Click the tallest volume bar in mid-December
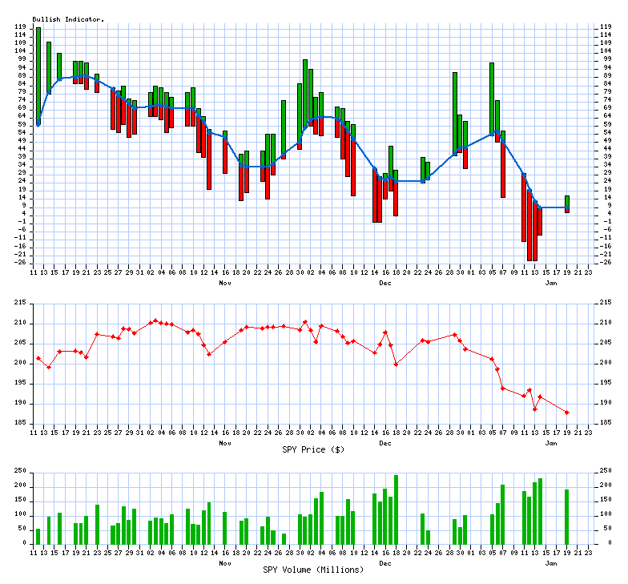Viewport: 628px width, 584px height. 396,509
